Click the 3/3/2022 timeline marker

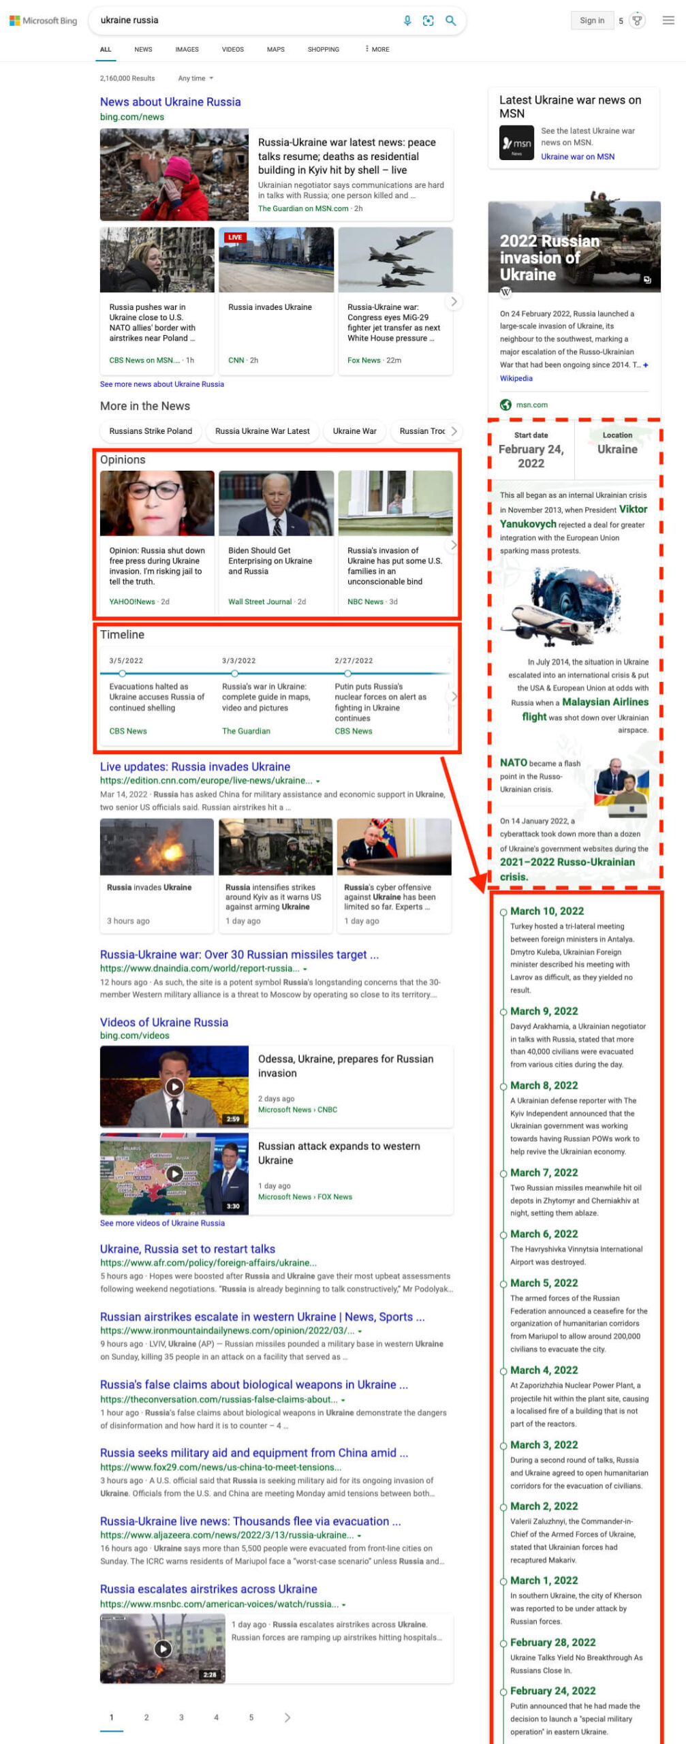(x=235, y=673)
